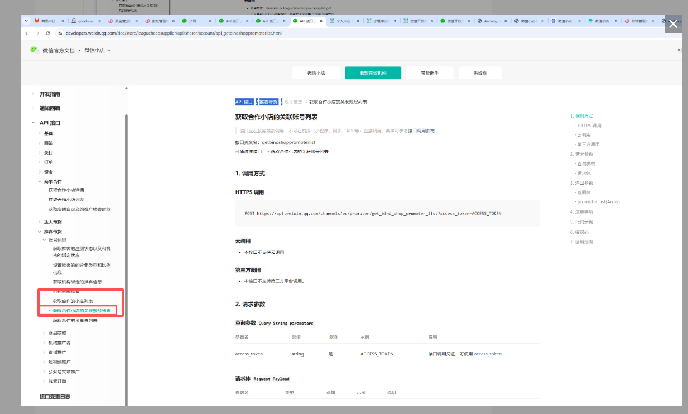Open the site information icon in the address bar

click(x=60, y=33)
